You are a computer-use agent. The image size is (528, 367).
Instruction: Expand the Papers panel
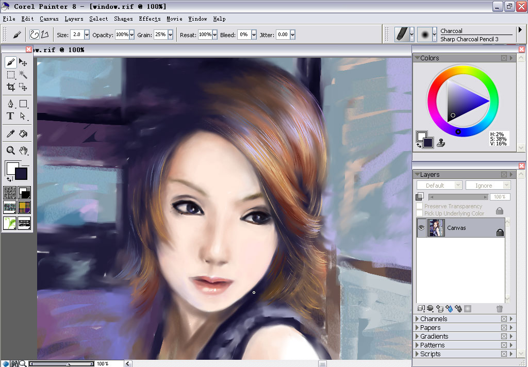(x=417, y=328)
